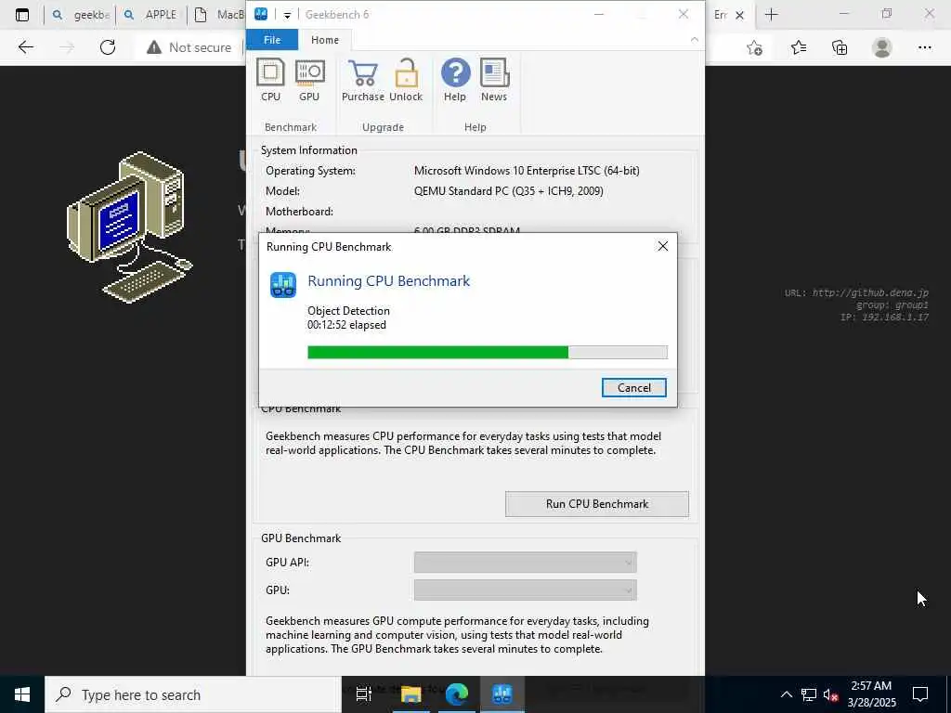Open the Edge Favorites list icon
951x713 pixels.
pos(798,47)
